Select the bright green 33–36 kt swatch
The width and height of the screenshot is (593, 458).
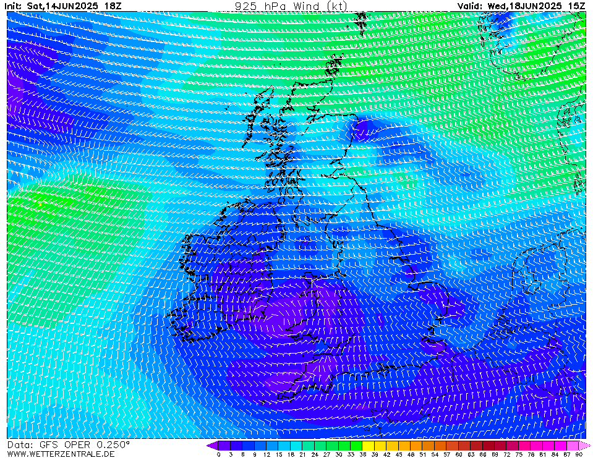pos(356,446)
